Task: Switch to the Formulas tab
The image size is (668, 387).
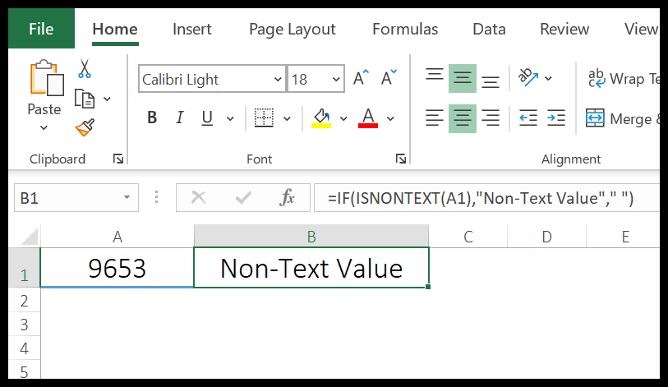Action: coord(405,29)
